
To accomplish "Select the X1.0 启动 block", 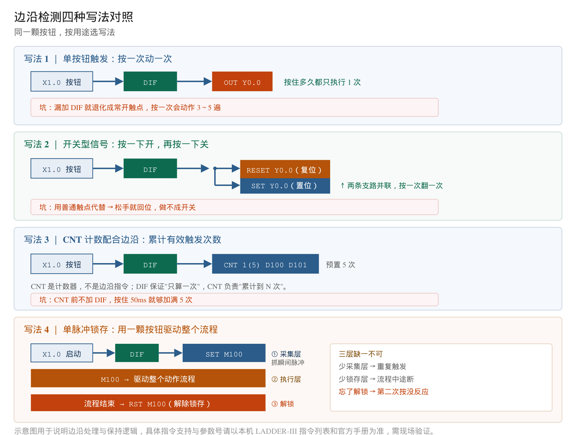I will click(62, 353).
